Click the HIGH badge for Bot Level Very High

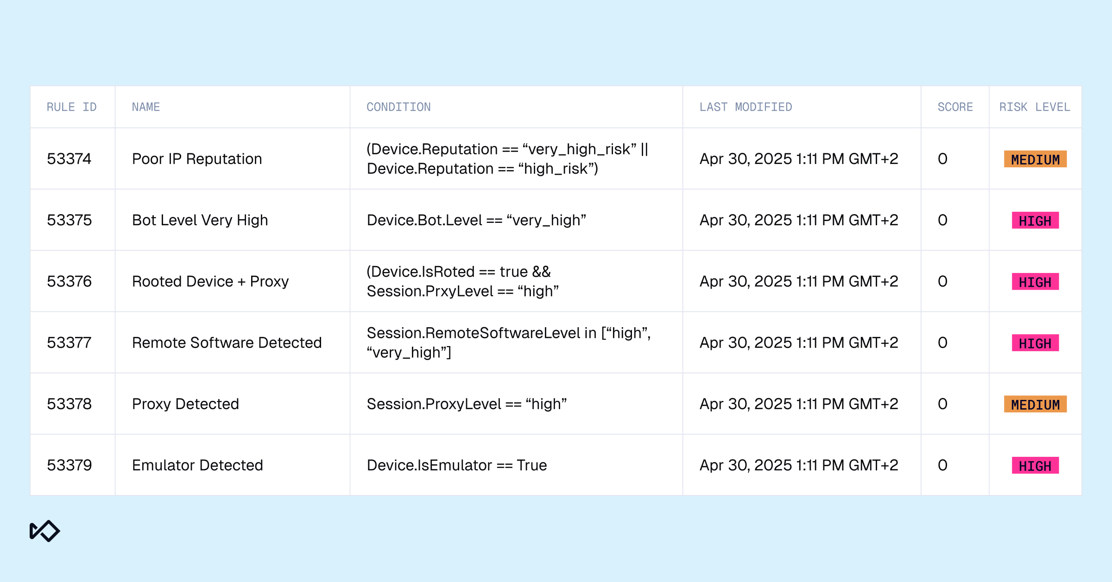(x=1035, y=221)
